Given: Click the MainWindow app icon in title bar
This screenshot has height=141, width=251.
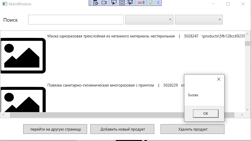Looking at the screenshot, I should pos(5,4).
